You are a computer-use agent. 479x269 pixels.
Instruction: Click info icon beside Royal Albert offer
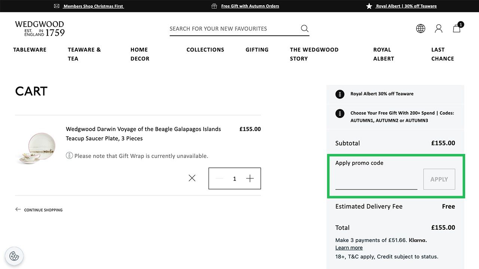[x=340, y=94]
